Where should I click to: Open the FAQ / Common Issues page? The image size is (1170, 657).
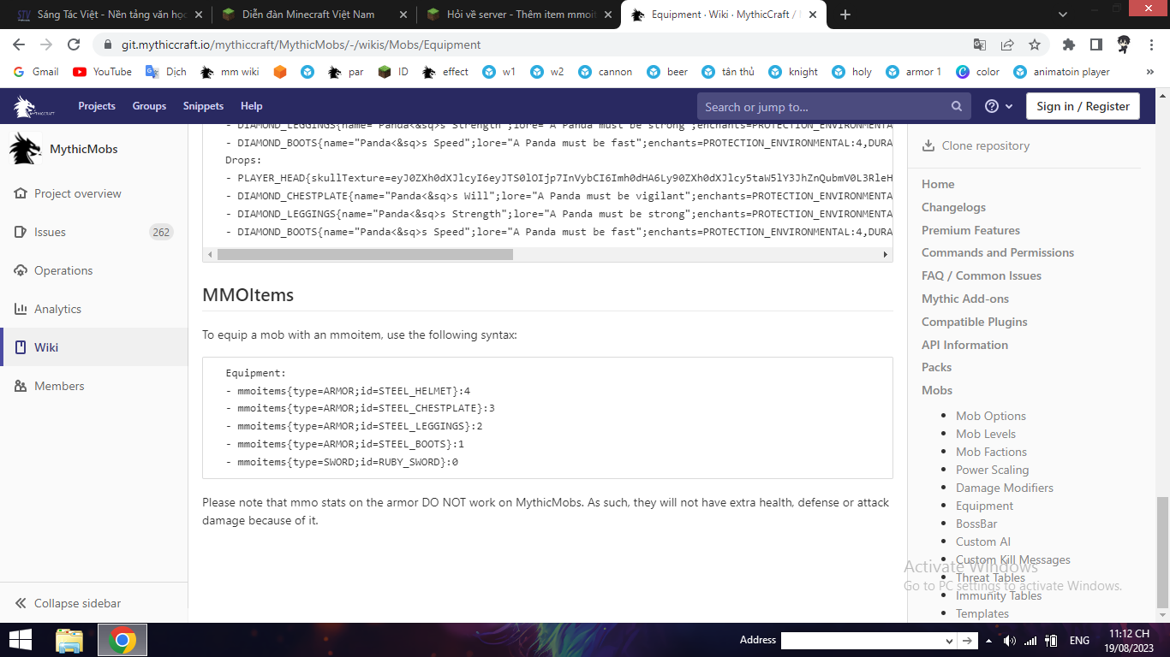982,275
